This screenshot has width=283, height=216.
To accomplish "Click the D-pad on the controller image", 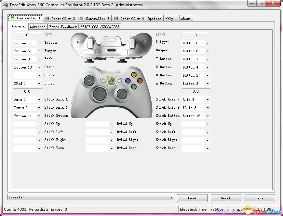I will tap(100, 94).
